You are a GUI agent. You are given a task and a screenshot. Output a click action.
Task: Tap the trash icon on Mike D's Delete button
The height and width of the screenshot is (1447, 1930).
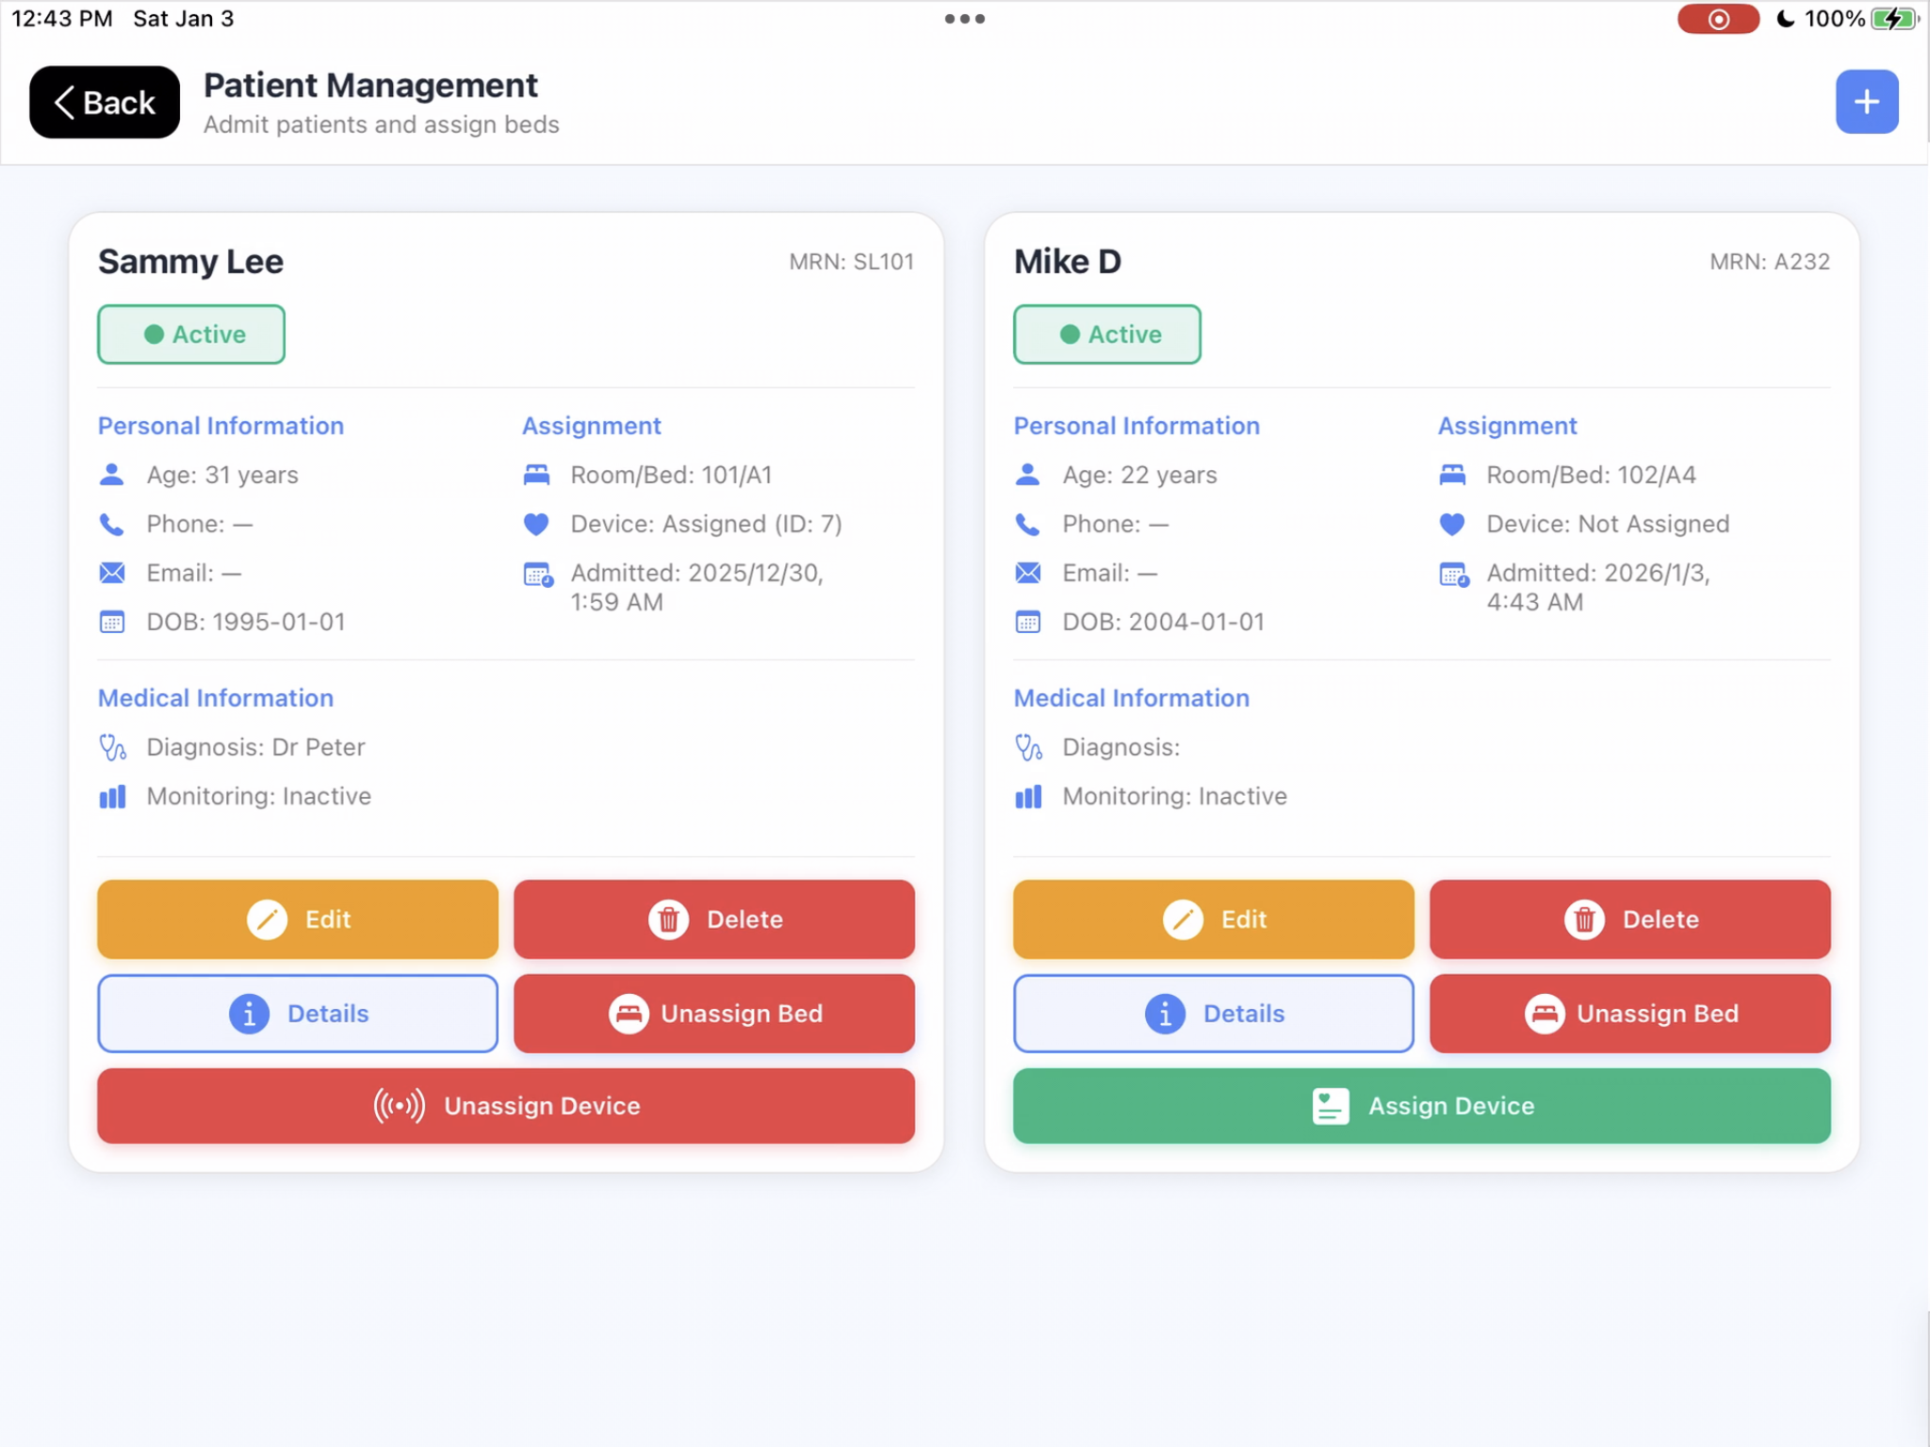tap(1584, 919)
